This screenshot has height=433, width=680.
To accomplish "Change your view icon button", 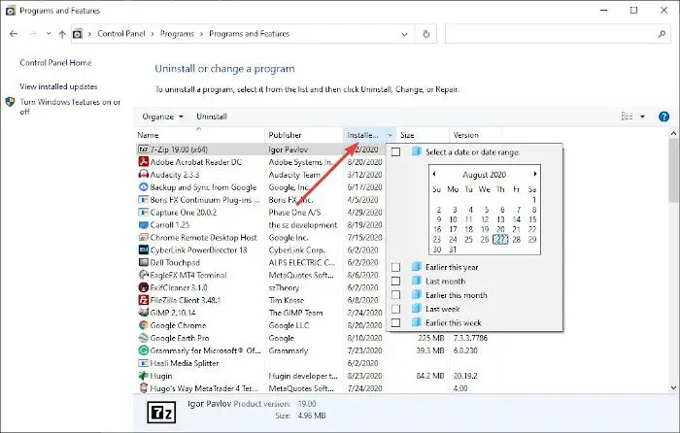I will point(628,117).
